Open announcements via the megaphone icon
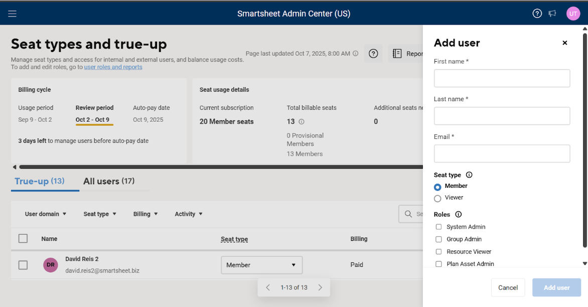Image resolution: width=588 pixels, height=307 pixels. (552, 14)
